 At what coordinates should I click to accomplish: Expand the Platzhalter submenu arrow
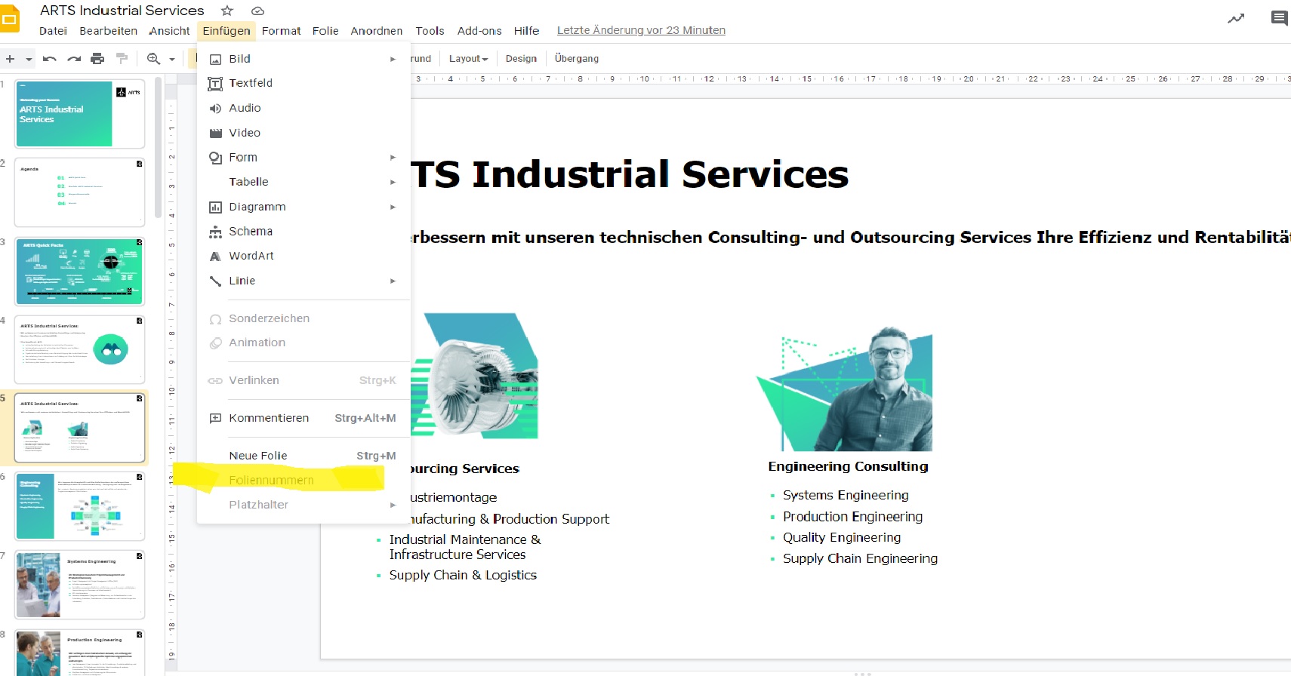coord(393,505)
